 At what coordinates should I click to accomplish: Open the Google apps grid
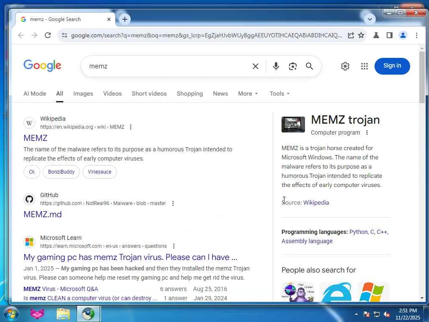364,66
